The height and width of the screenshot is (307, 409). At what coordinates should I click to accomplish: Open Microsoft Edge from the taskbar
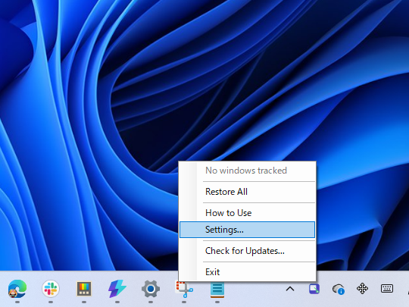click(17, 289)
